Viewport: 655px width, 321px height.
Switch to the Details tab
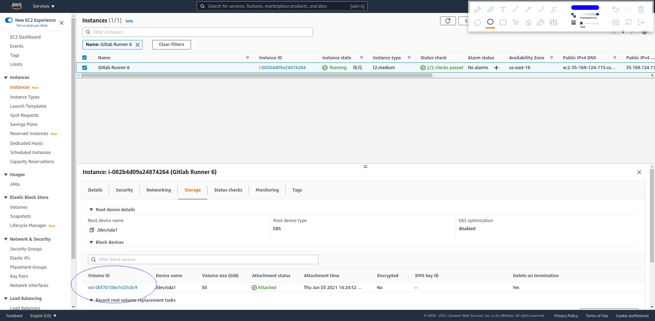[95, 190]
